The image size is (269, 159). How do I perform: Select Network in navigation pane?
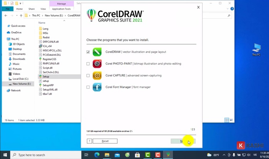click(16, 90)
